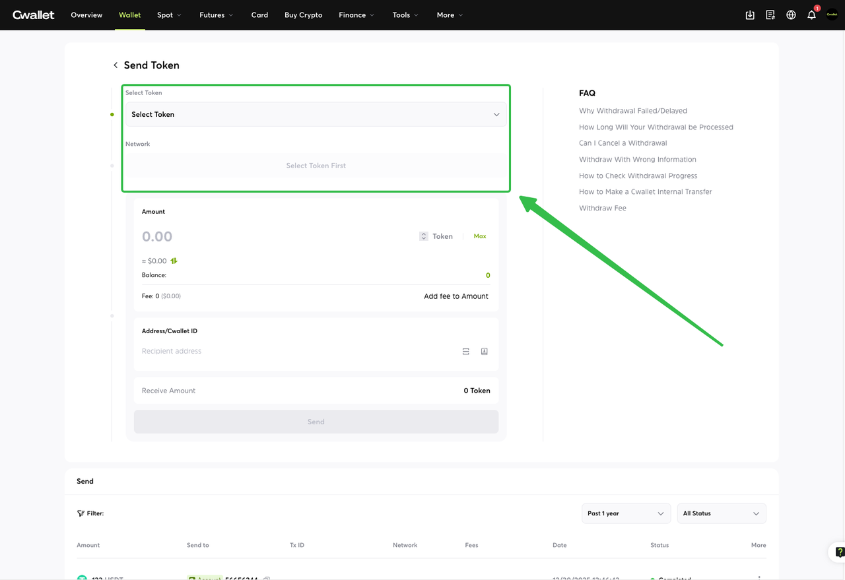Click the globe language icon
845x580 pixels.
[791, 15]
